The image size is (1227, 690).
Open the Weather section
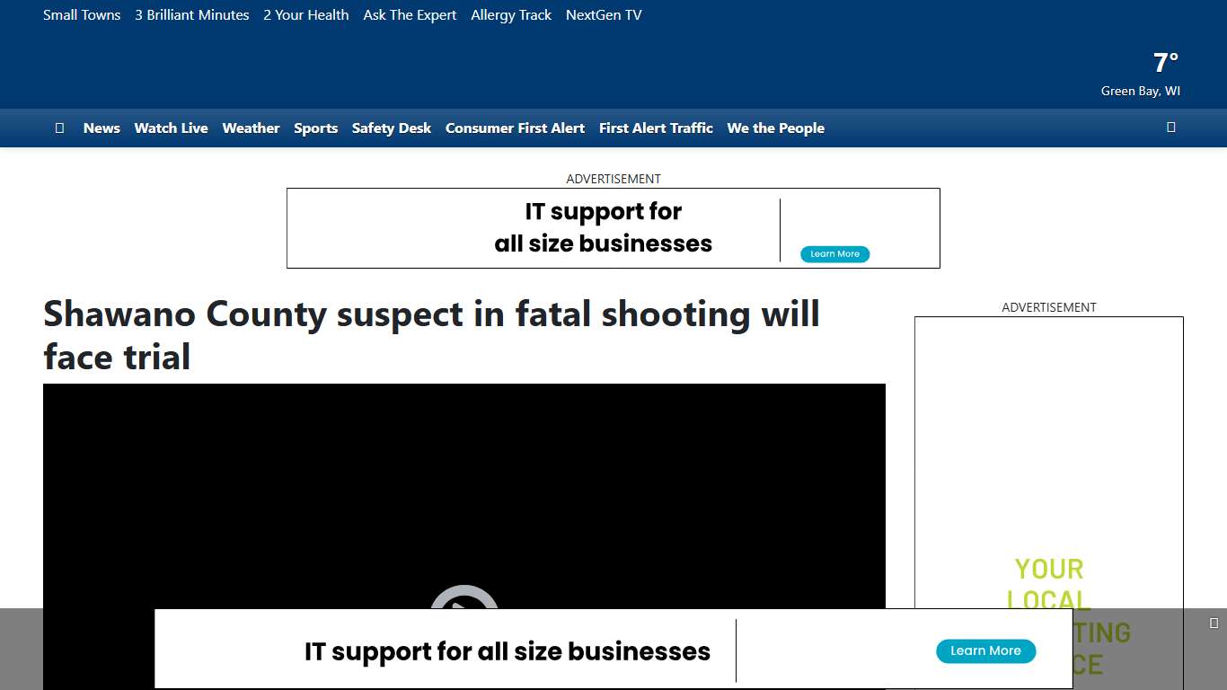(x=251, y=128)
